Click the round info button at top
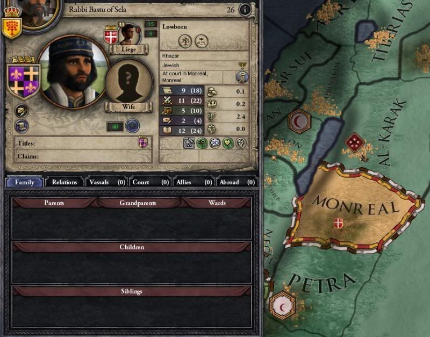 245,10
